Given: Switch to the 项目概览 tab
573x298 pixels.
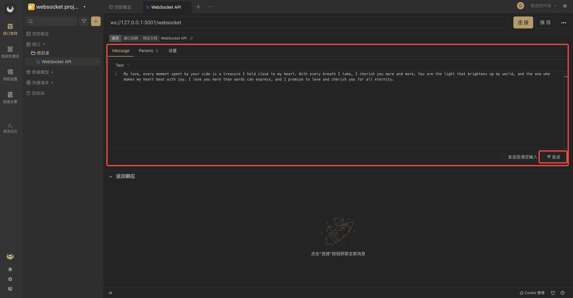Looking at the screenshot, I should click(x=123, y=7).
